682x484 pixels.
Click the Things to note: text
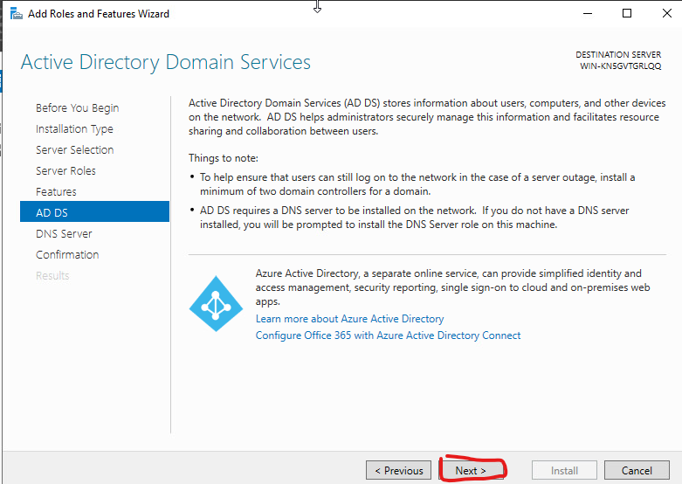coord(224,158)
